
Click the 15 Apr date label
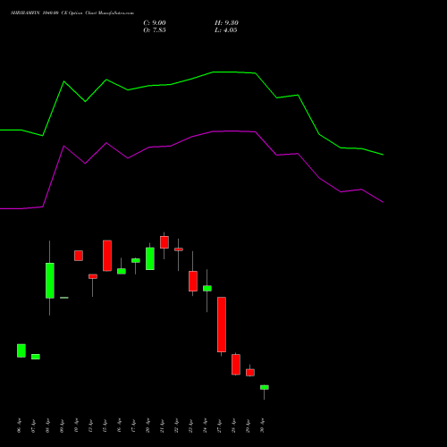coord(105,426)
